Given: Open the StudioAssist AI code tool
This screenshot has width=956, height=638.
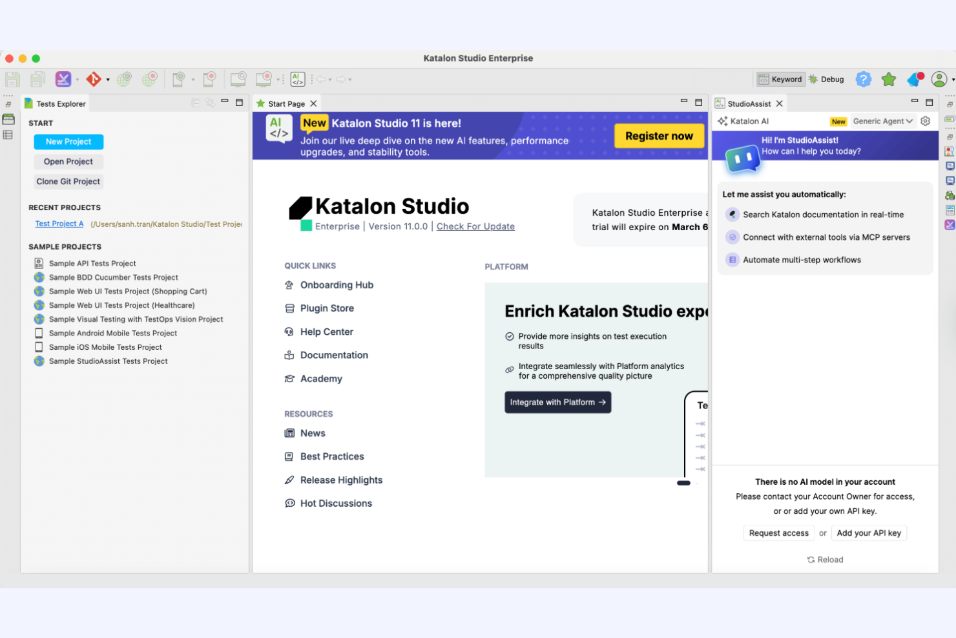Looking at the screenshot, I should pos(297,78).
